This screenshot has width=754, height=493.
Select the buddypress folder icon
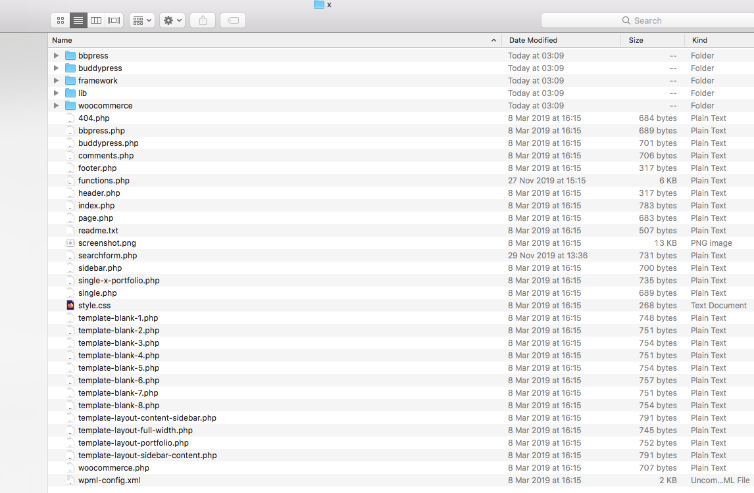[70, 68]
